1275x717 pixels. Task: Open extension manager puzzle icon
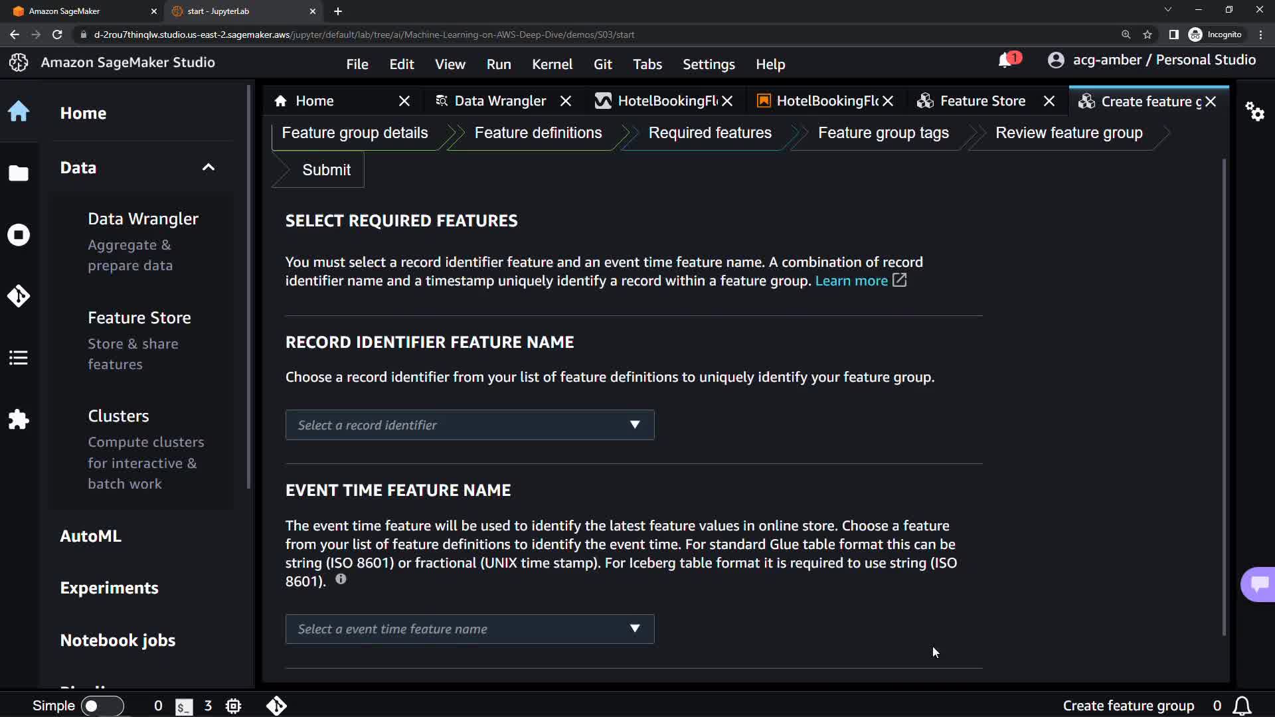click(x=19, y=420)
